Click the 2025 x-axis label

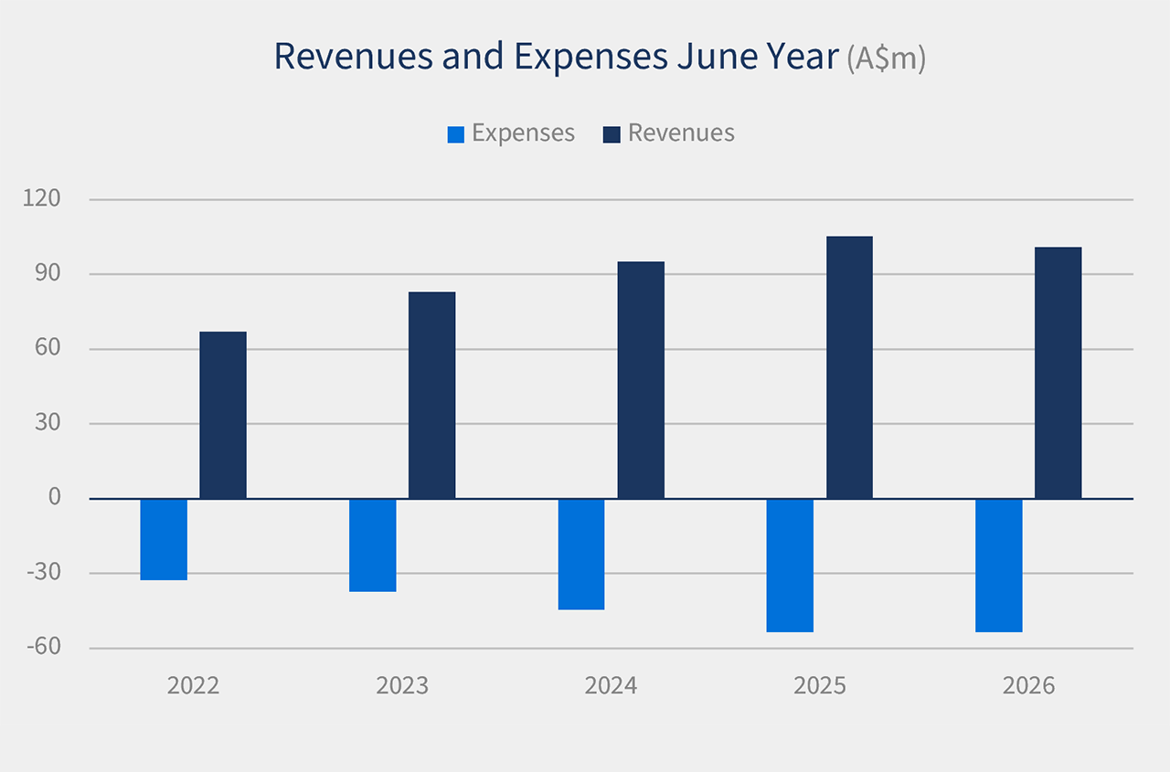click(820, 685)
